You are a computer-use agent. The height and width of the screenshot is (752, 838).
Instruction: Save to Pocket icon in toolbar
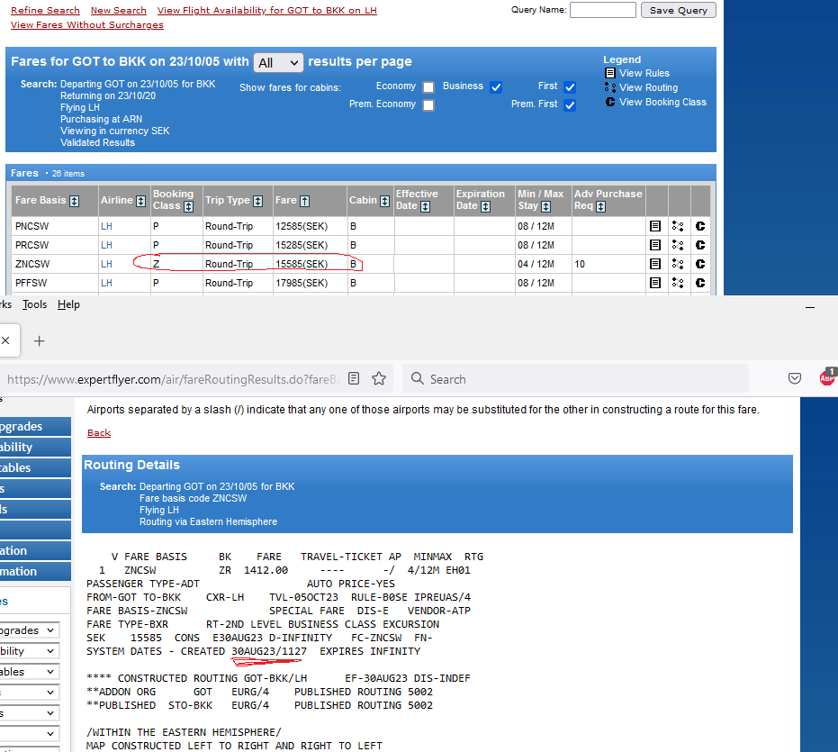pyautogui.click(x=795, y=379)
